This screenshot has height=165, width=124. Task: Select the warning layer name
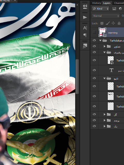[113, 33]
